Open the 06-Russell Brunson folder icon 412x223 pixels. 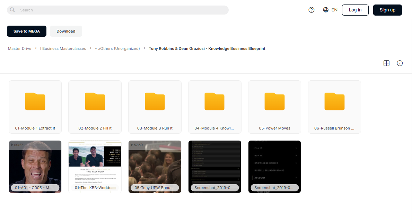(x=334, y=101)
